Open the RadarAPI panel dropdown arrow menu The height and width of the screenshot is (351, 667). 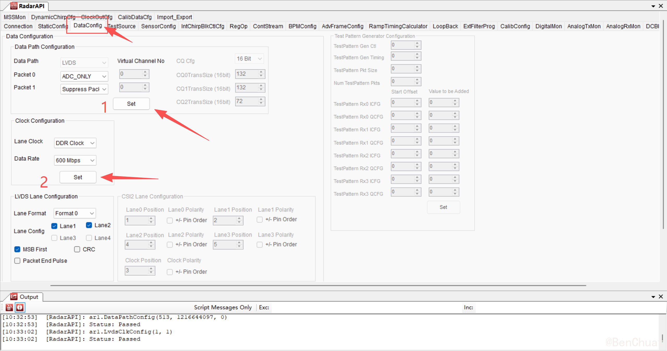point(653,6)
